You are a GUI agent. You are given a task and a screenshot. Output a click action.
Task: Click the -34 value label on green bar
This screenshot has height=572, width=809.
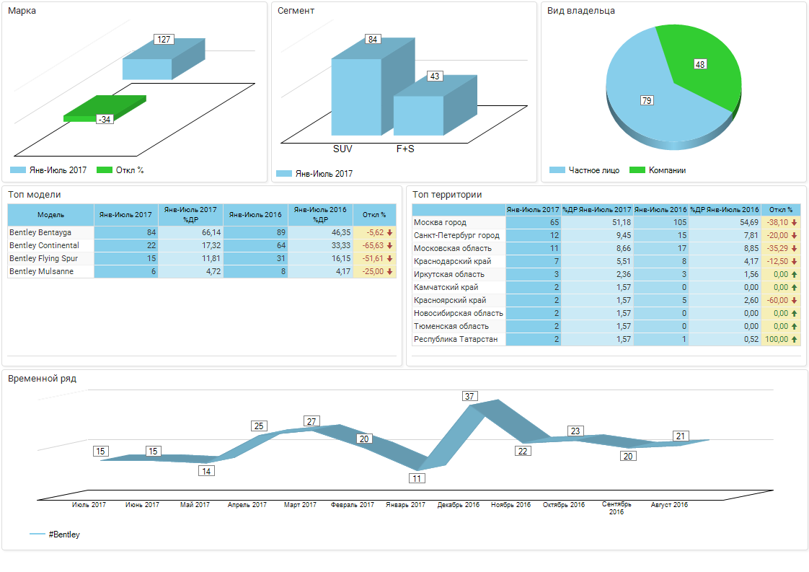tap(105, 119)
